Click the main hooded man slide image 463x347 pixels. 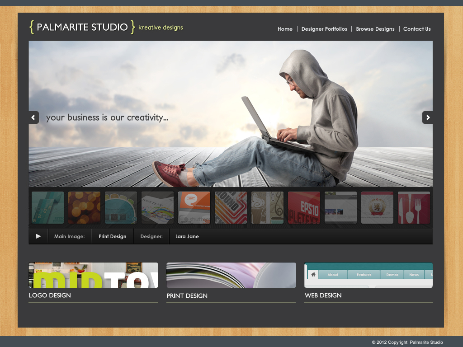231,114
